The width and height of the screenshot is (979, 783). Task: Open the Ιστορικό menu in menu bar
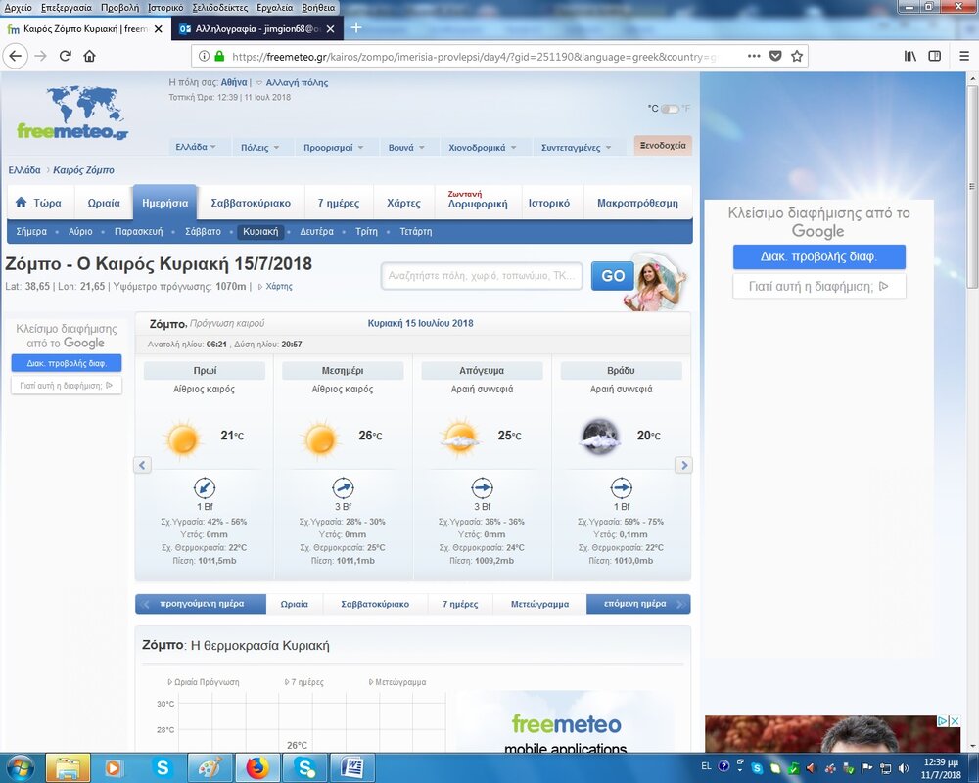(x=165, y=7)
